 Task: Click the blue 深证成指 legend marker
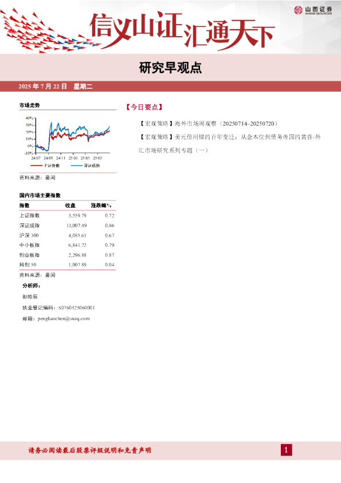pyautogui.click(x=77, y=166)
